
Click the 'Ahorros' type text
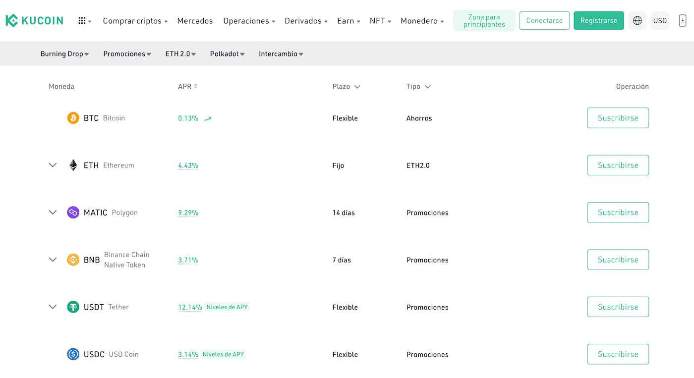[419, 118]
